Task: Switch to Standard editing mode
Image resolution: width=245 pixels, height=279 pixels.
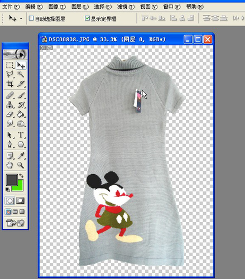Action: (9, 201)
